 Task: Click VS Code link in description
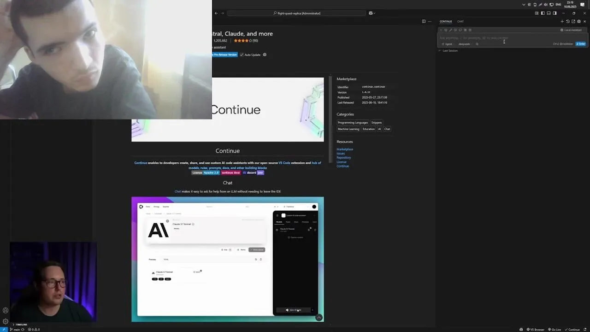tap(284, 163)
